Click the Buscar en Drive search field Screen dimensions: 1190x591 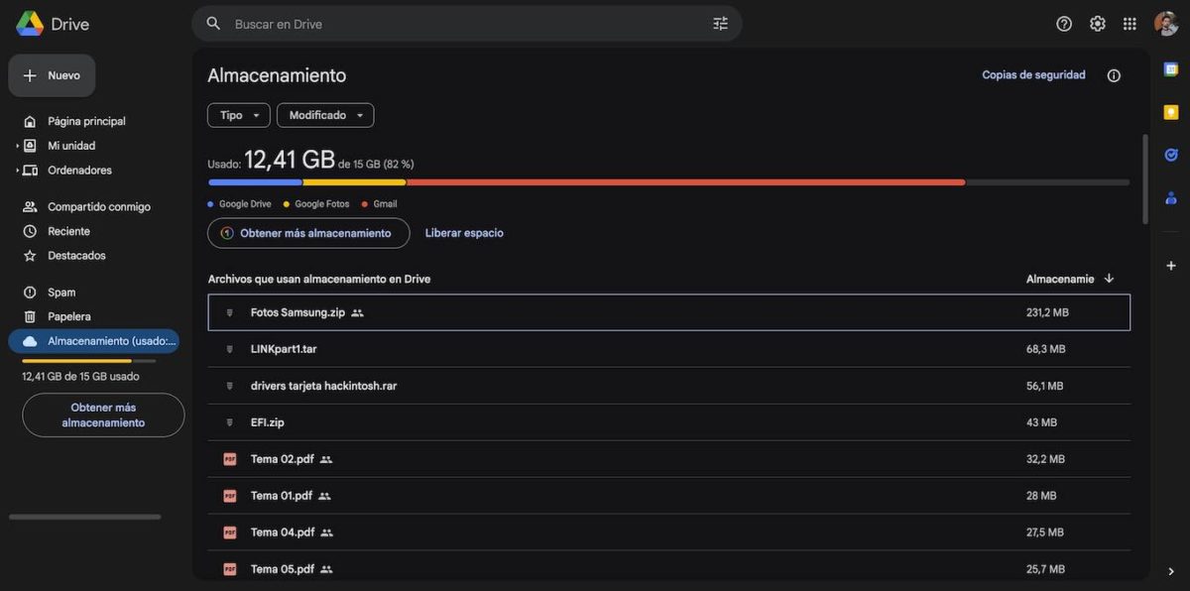466,24
